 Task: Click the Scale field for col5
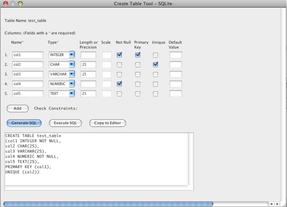(107, 94)
